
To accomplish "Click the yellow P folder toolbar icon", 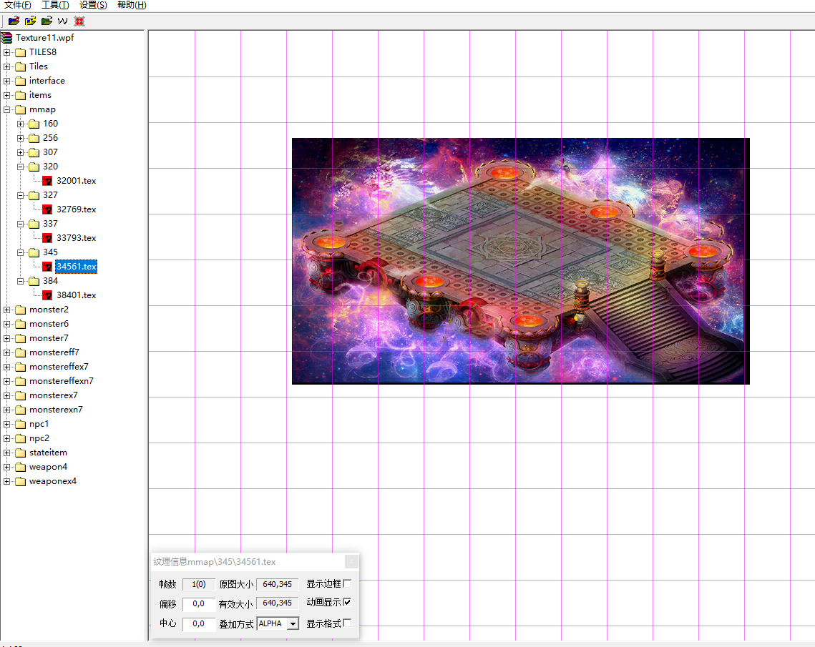I will click(30, 21).
